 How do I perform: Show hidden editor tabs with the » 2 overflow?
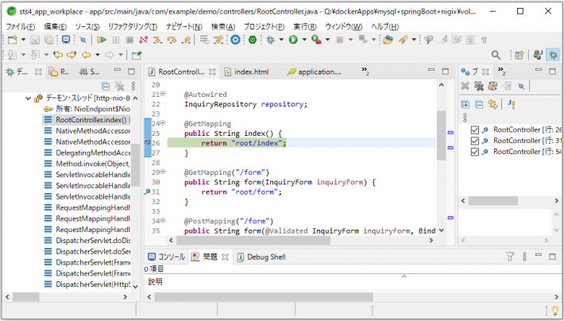click(365, 72)
